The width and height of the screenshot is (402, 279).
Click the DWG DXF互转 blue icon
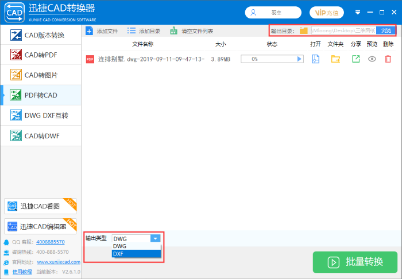tap(16, 115)
